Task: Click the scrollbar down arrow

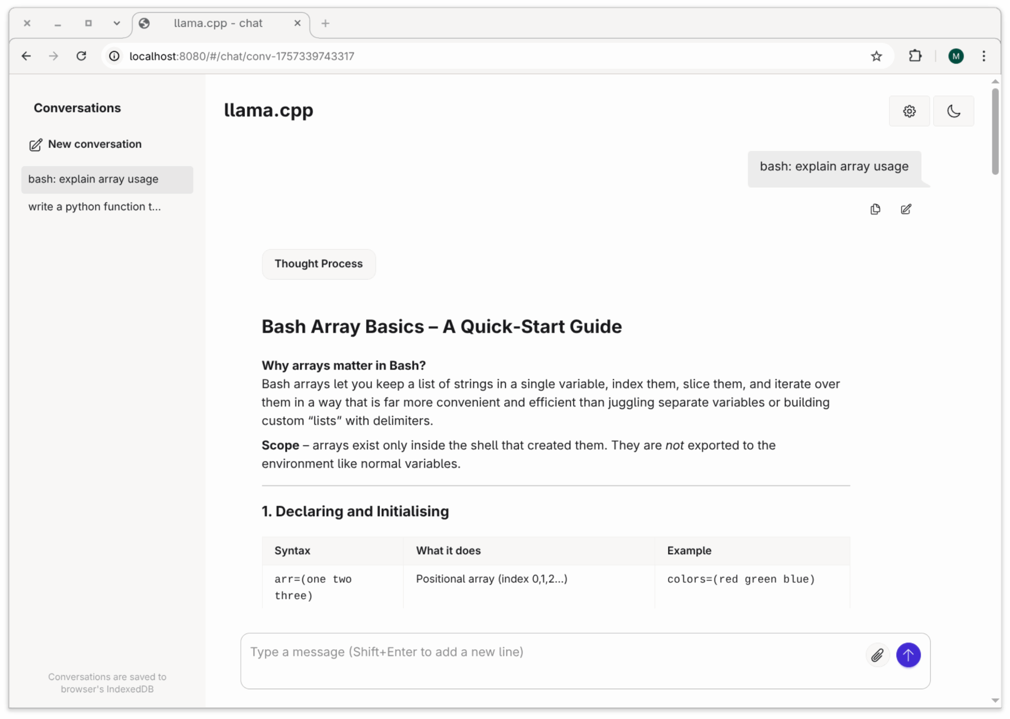Action: coord(995,700)
